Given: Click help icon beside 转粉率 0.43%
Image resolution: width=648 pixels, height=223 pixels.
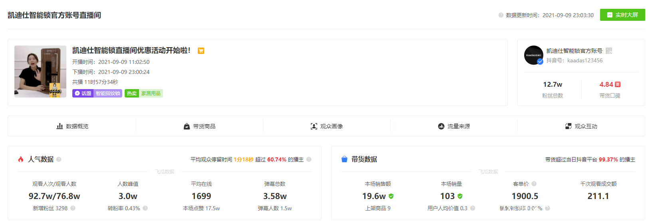Looking at the screenshot, I should tap(145, 208).
